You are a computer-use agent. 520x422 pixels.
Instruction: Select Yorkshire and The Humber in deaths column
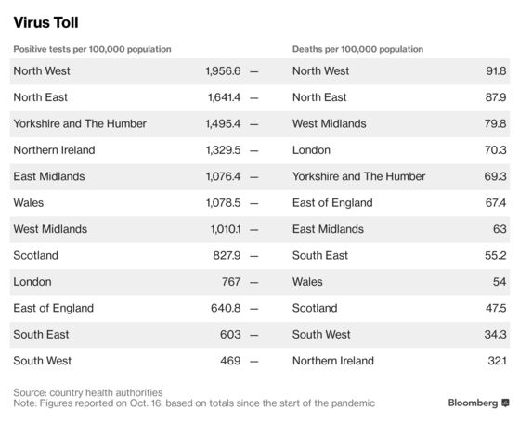click(x=358, y=176)
